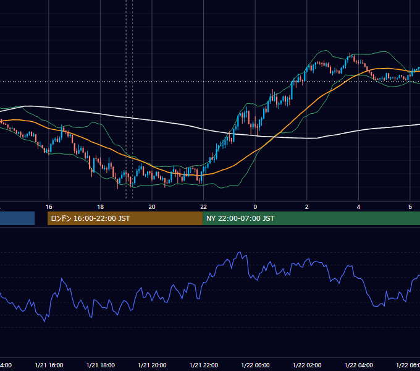Click the 20 hour tick label
Viewport: 420px width, 371px height.
coord(152,207)
